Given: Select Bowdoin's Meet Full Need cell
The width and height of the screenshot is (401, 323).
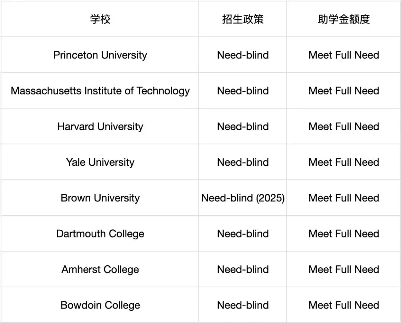Looking at the screenshot, I should [x=344, y=305].
